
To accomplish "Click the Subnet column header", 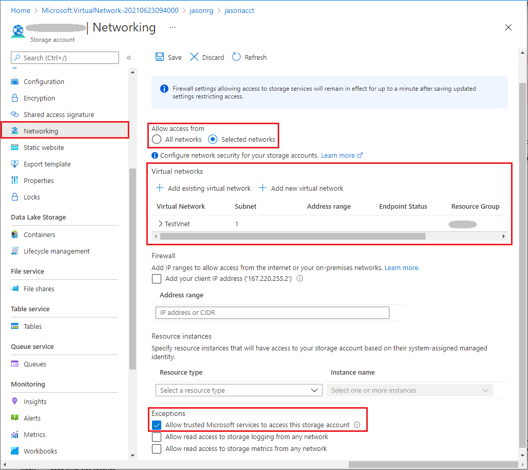I will click(246, 206).
